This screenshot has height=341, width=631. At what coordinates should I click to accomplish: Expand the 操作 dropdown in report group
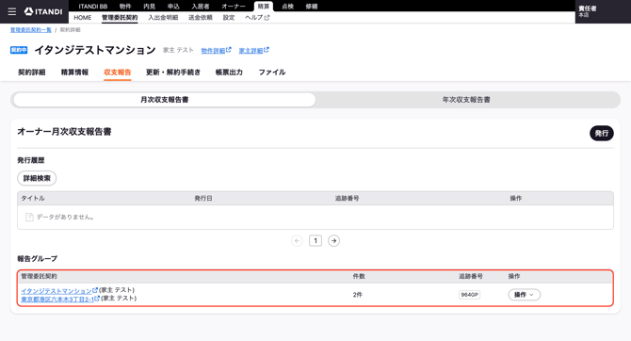point(524,295)
